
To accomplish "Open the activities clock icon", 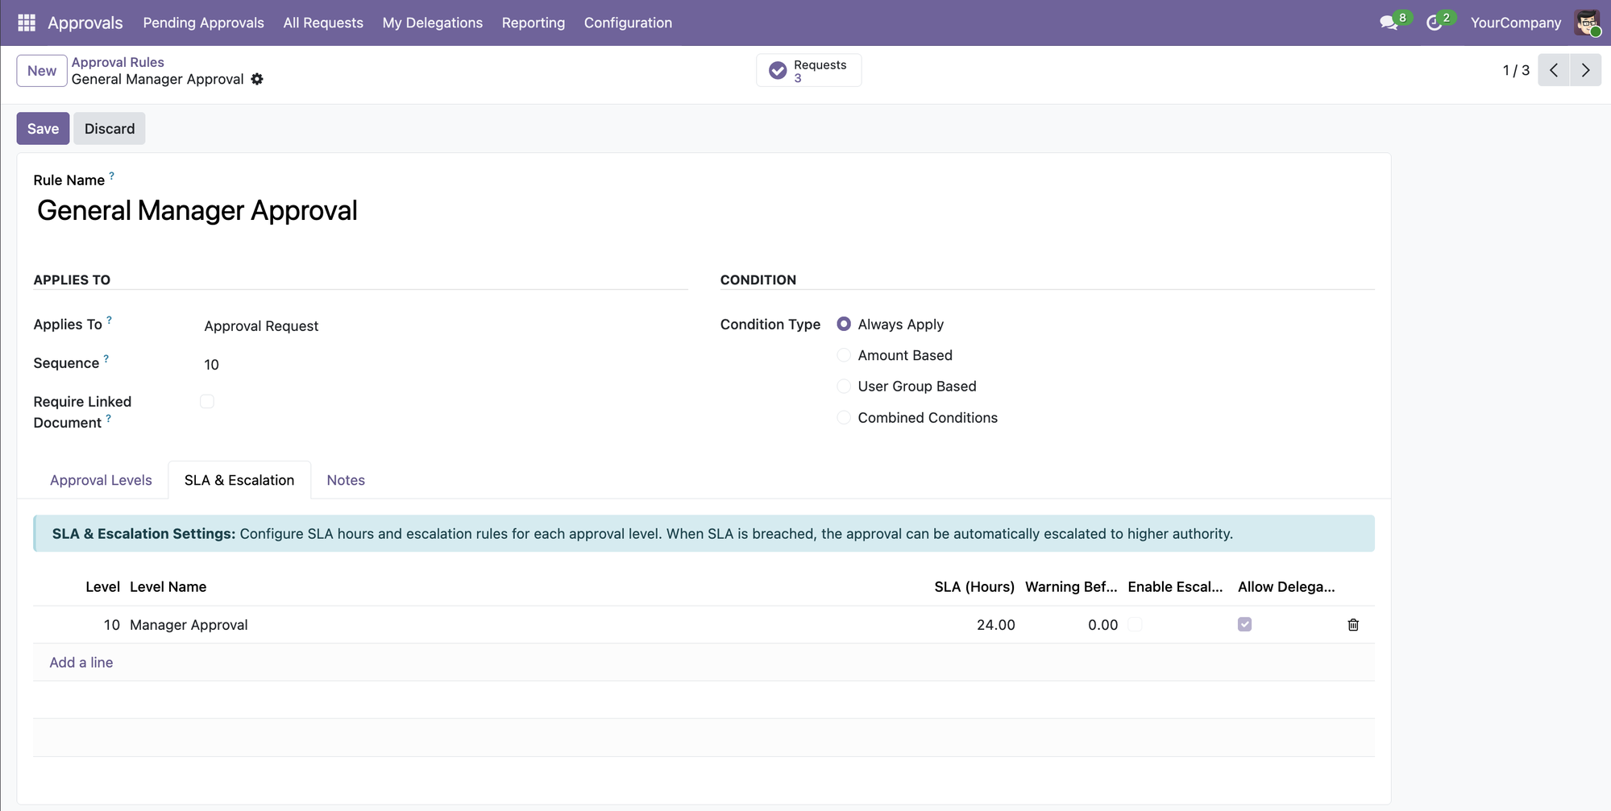I will (1434, 23).
